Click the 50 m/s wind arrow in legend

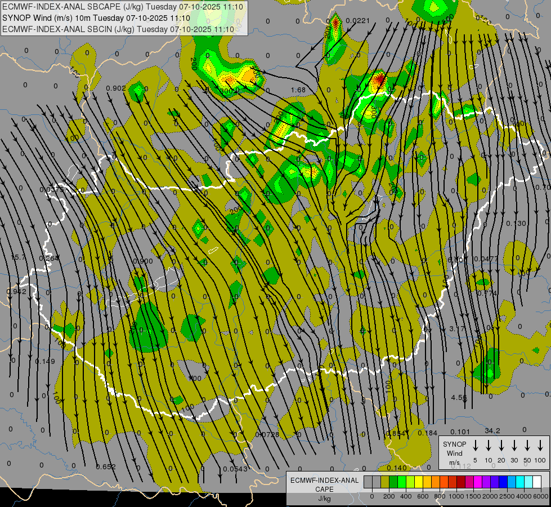tap(527, 445)
